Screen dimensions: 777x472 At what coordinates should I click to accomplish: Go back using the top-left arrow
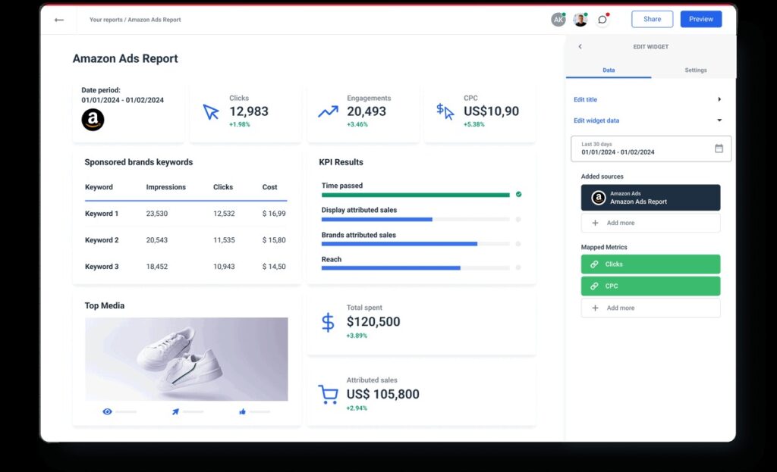(x=59, y=20)
